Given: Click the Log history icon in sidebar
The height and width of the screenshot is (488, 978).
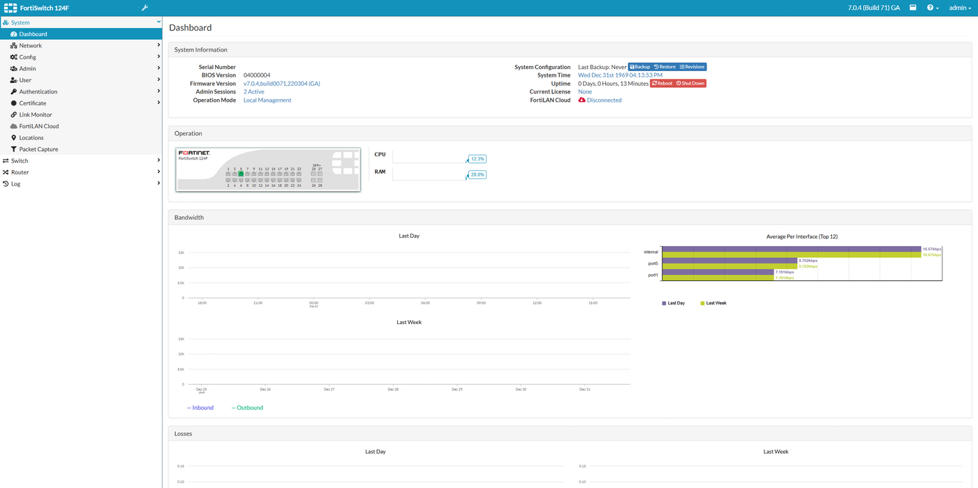Looking at the screenshot, I should (x=6, y=184).
